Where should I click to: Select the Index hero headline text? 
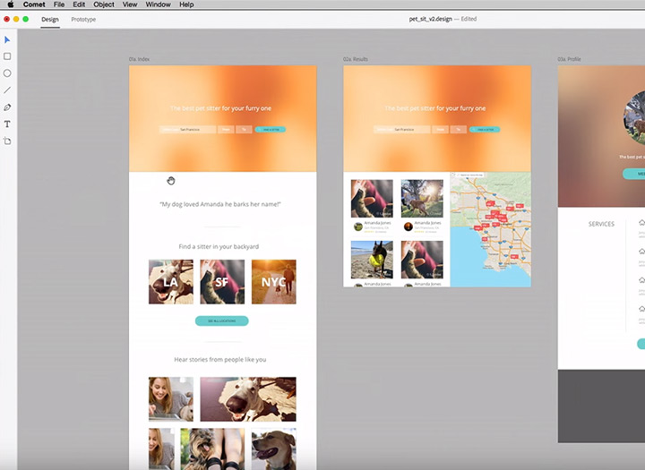[221, 108]
